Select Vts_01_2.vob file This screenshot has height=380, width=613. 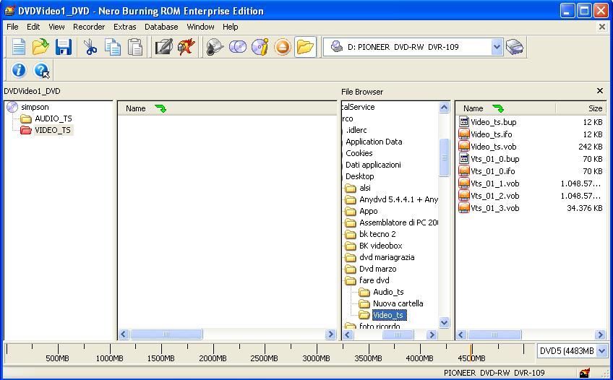[x=494, y=196]
